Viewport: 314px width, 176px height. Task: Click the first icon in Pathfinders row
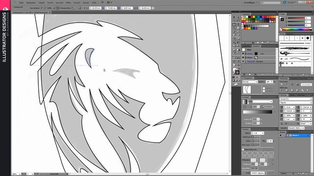282,90
